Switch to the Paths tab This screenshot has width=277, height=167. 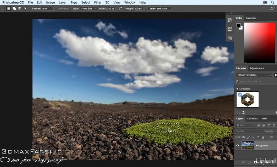pos(265,119)
